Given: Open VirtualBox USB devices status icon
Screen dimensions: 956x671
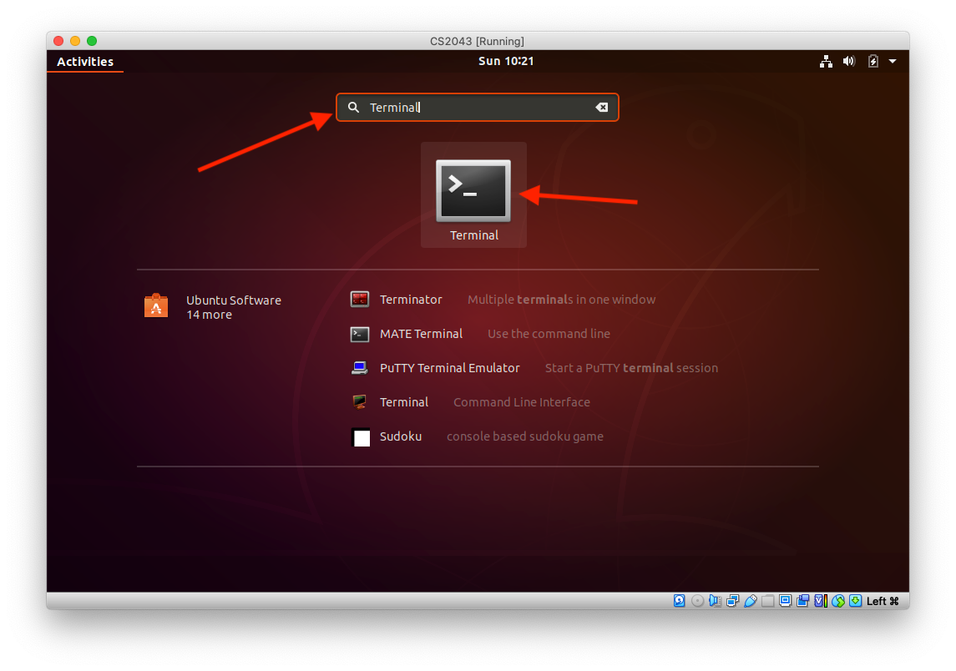Looking at the screenshot, I should [x=750, y=601].
